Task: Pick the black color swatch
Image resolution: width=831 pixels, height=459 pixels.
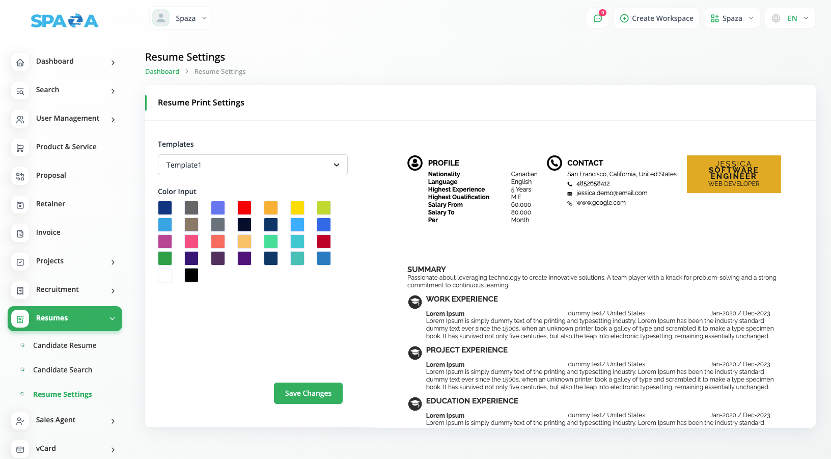Action: [191, 275]
